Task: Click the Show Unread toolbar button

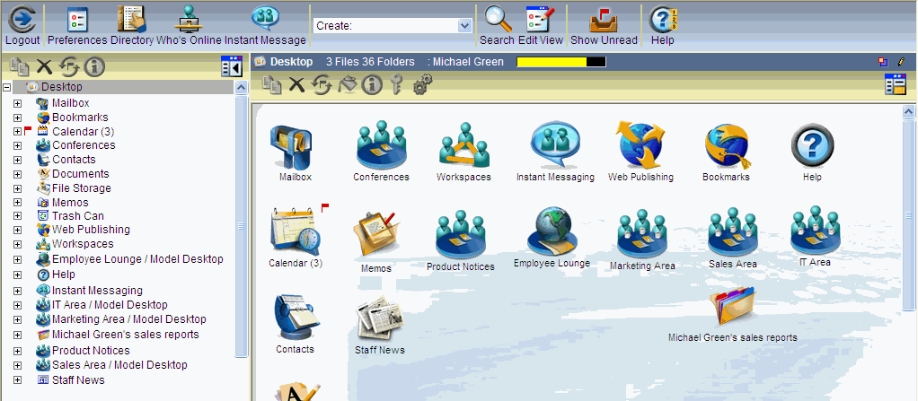Action: coord(604,20)
